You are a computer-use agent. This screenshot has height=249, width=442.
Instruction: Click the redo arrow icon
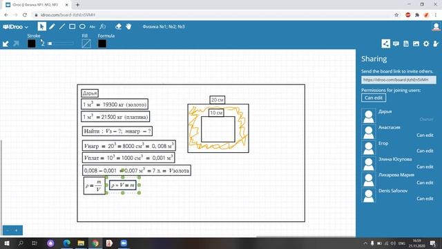tap(16, 44)
